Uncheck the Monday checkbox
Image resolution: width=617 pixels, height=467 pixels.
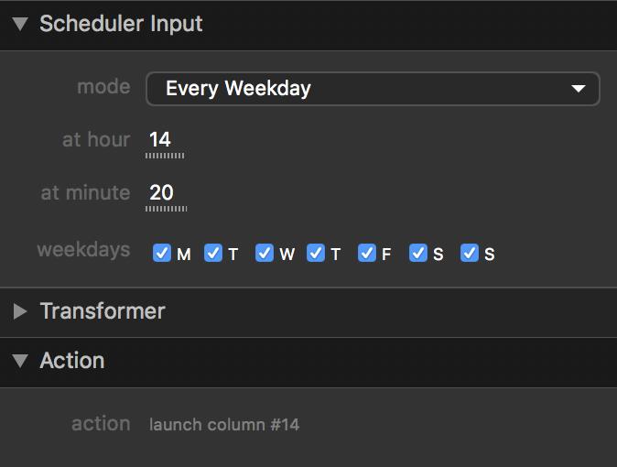pyautogui.click(x=162, y=254)
